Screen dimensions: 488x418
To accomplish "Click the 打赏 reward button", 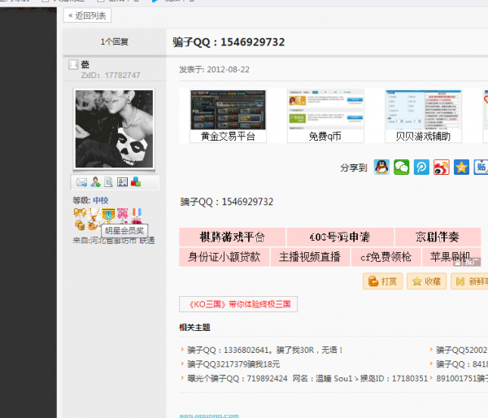I will coord(383,281).
